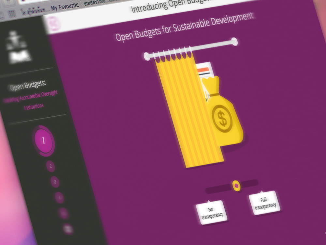
Task: Jump to step 4 in sidebar
Action: coord(59,198)
